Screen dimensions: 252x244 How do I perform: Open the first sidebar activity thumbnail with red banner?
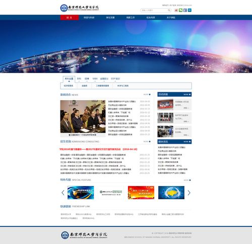(x=165, y=104)
